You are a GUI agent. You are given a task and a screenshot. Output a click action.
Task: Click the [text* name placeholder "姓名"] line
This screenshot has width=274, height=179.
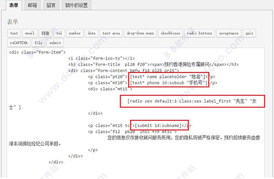click(x=168, y=77)
